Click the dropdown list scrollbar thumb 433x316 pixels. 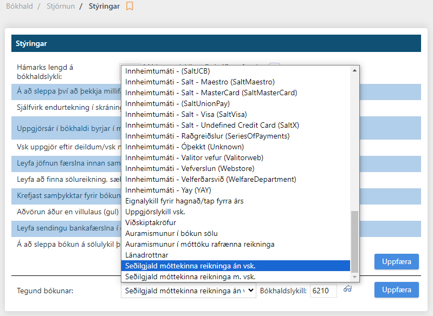[x=355, y=241]
